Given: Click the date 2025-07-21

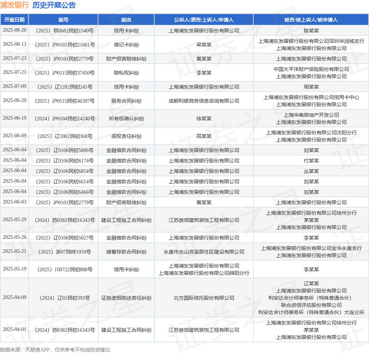Looking at the screenshot, I should [14, 72].
